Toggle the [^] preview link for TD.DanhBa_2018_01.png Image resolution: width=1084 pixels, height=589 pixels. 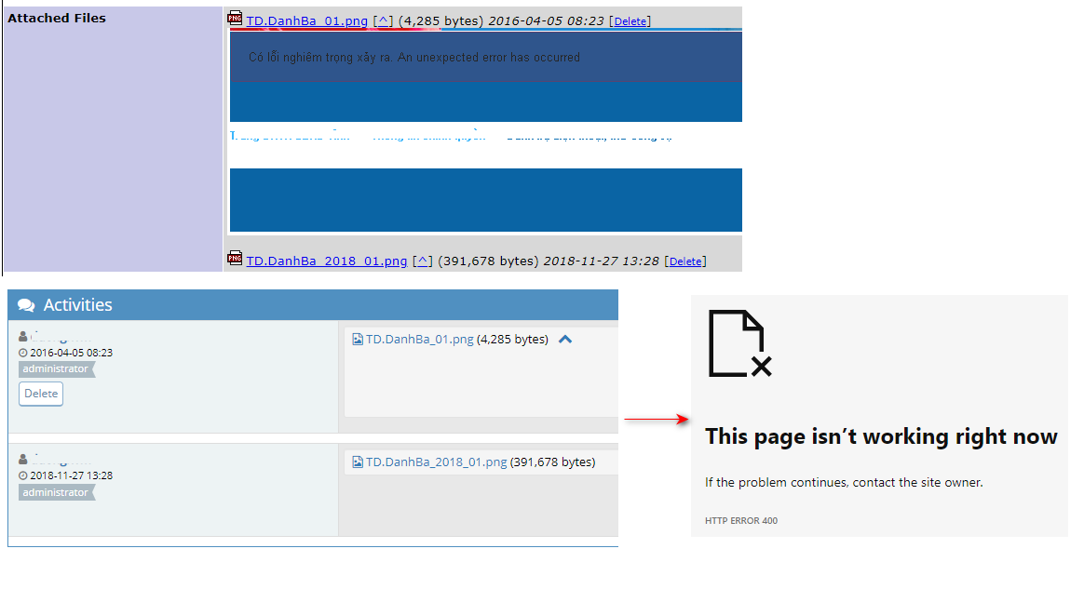421,261
